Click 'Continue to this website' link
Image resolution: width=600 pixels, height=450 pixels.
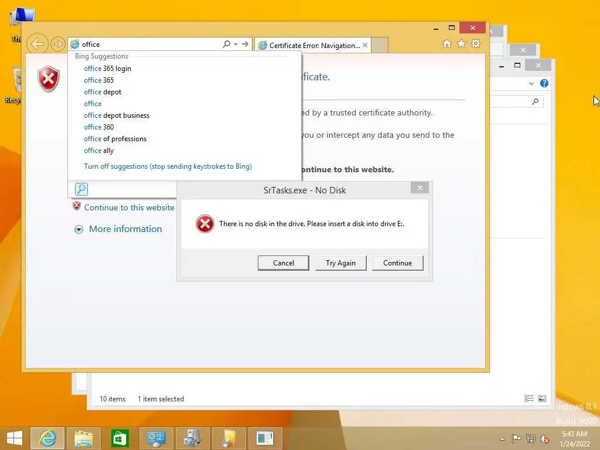click(x=129, y=207)
